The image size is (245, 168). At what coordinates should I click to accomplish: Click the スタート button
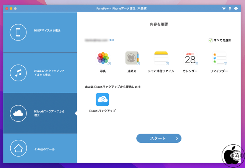pyautogui.click(x=159, y=138)
